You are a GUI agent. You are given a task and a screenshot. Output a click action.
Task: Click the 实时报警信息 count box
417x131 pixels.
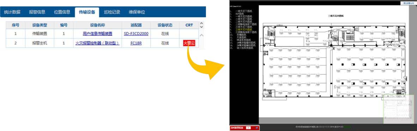[248, 128]
